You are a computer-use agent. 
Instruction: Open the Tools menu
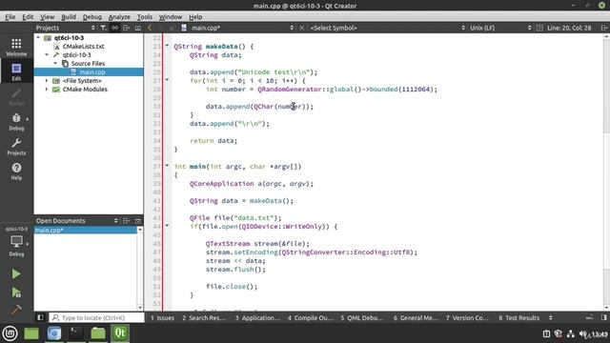(145, 17)
